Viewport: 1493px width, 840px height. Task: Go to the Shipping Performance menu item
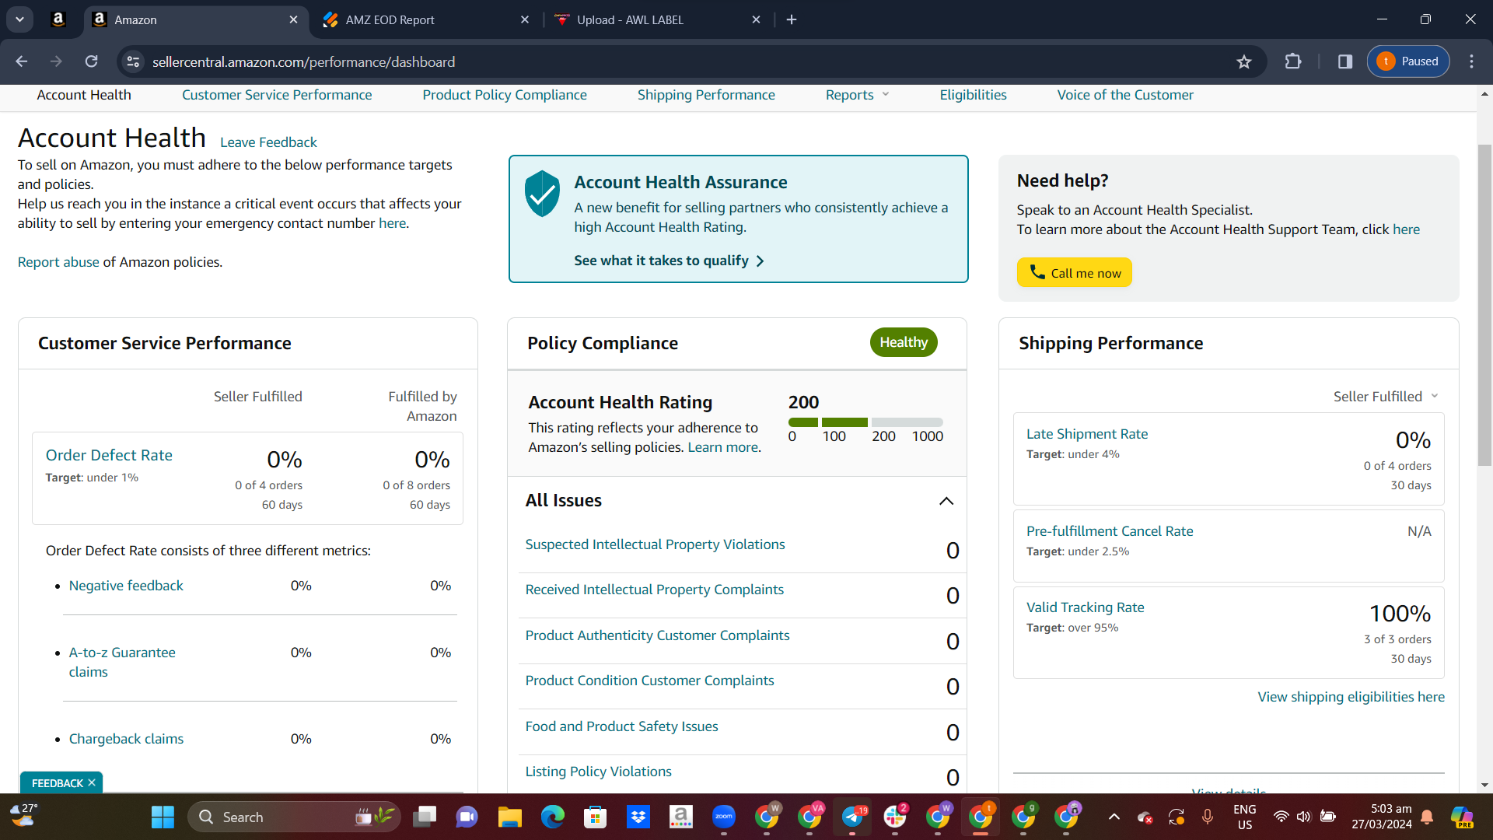(706, 95)
